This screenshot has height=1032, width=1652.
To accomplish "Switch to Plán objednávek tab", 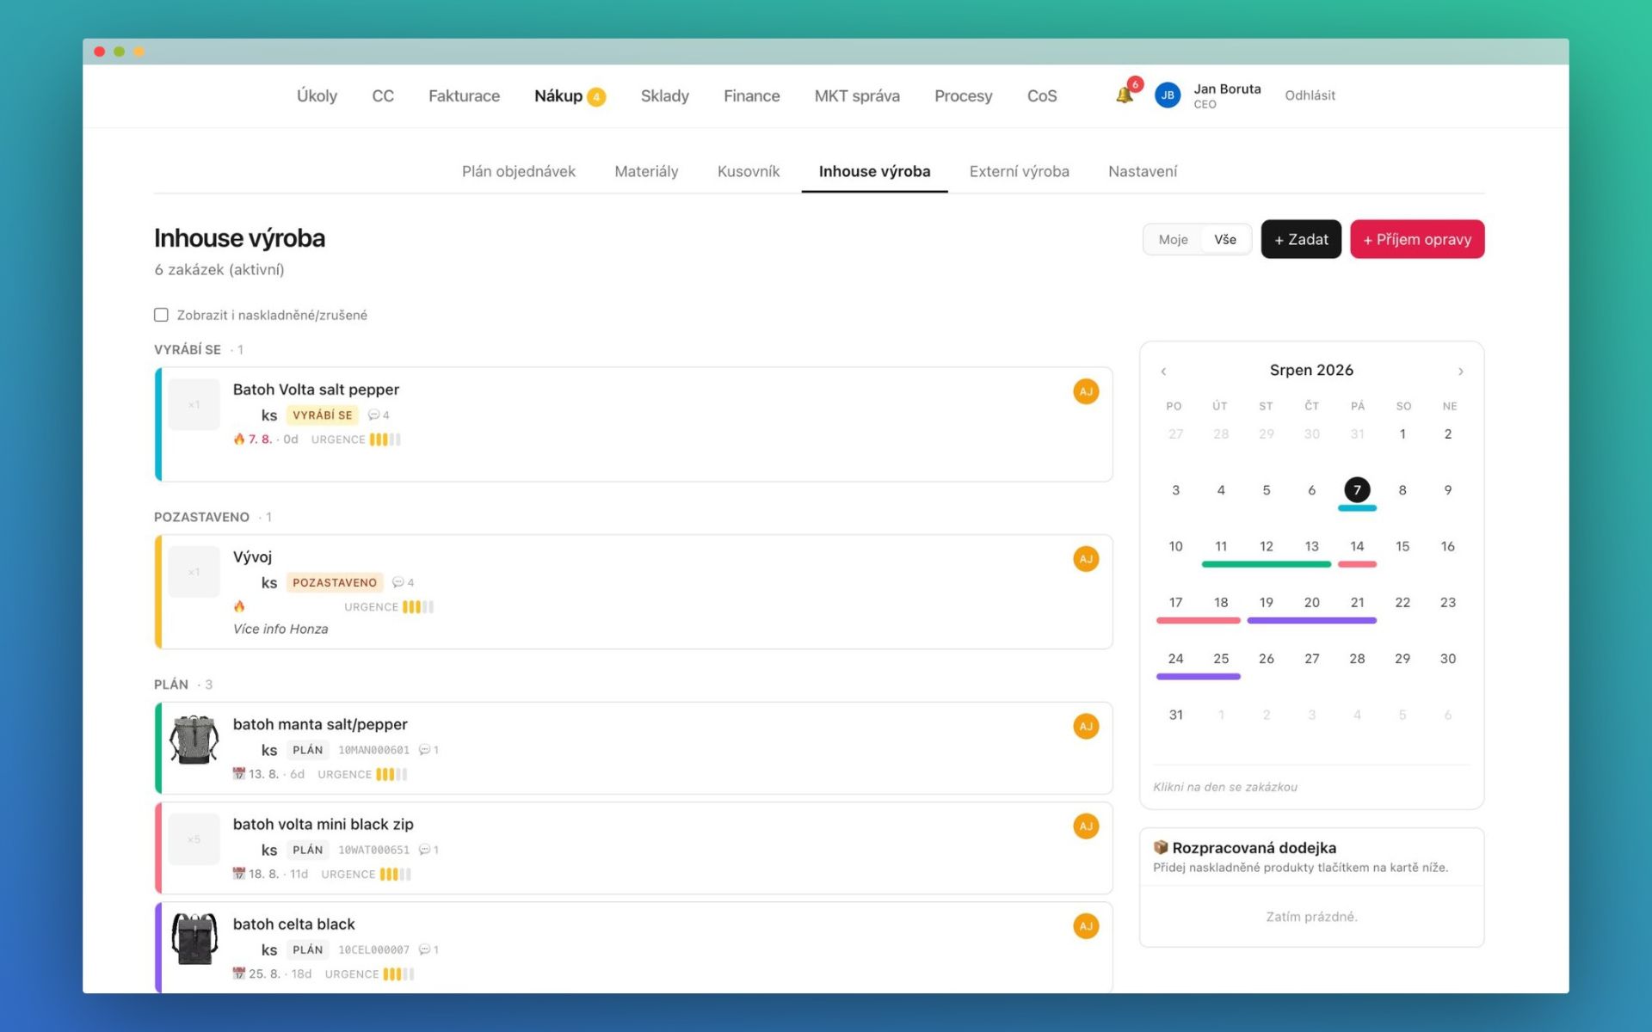I will click(x=518, y=171).
